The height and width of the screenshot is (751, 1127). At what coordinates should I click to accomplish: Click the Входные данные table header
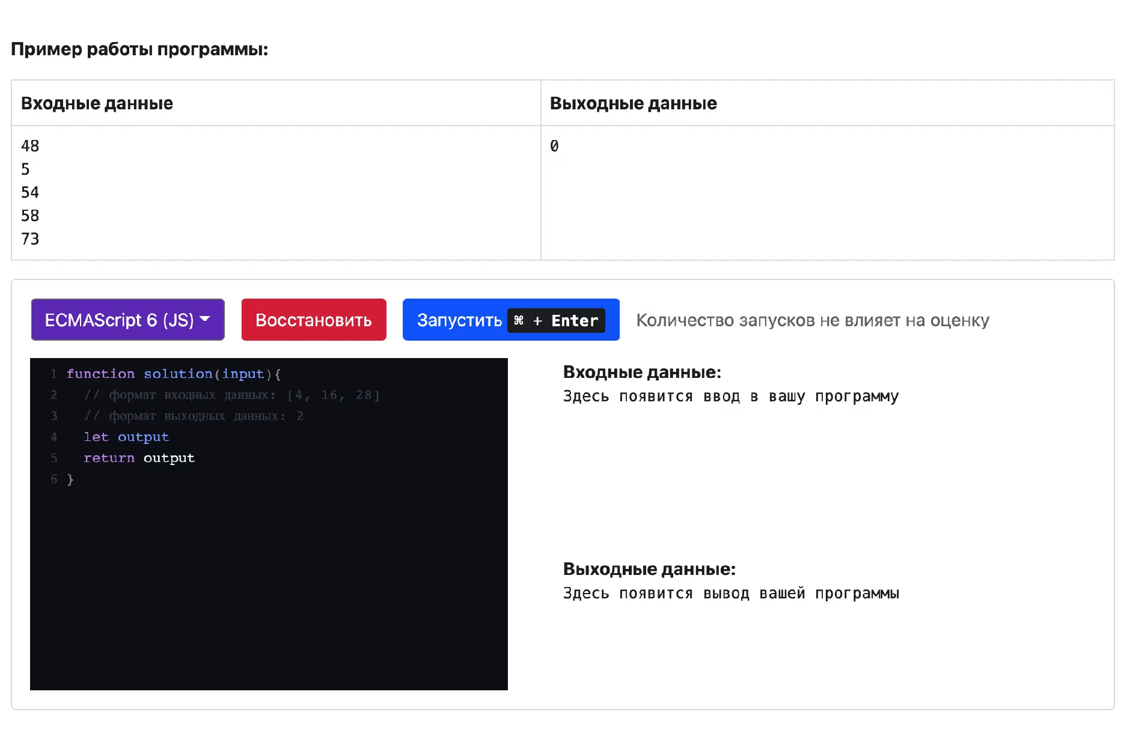click(96, 103)
